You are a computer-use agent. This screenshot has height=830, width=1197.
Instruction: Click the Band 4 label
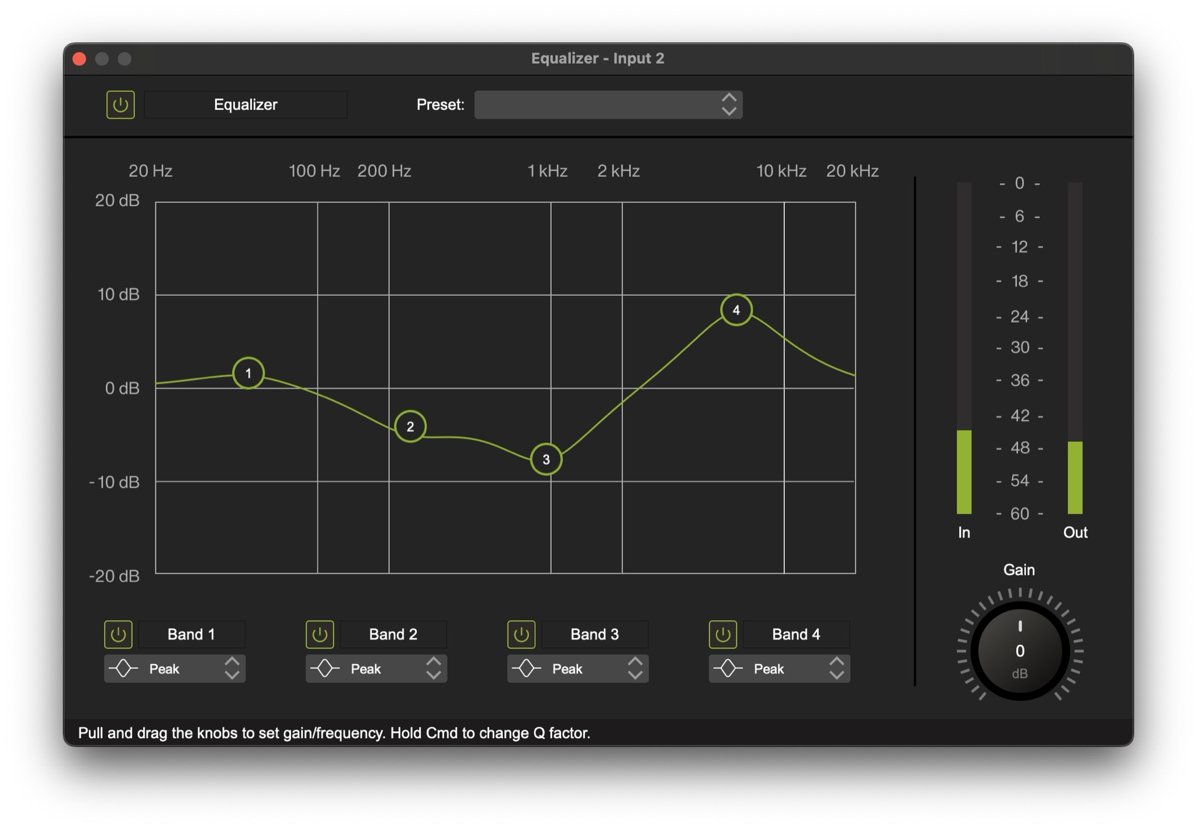pos(796,634)
